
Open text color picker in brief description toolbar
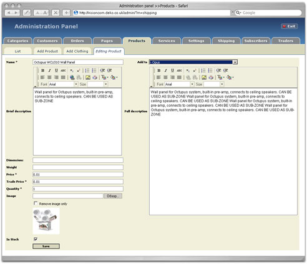coord(105,77)
